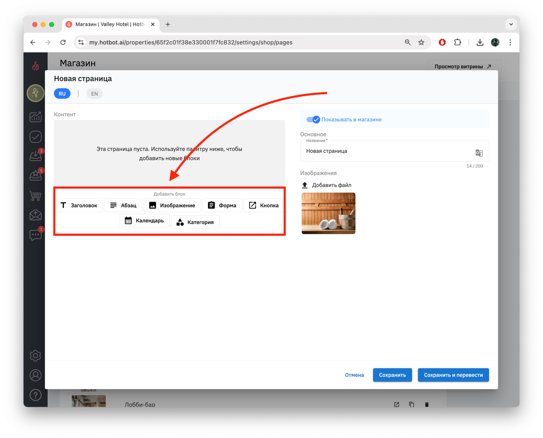Viewport: 543px width, 438px height.
Task: Click the Hotbot flame logo in sidebar
Action: click(x=36, y=66)
